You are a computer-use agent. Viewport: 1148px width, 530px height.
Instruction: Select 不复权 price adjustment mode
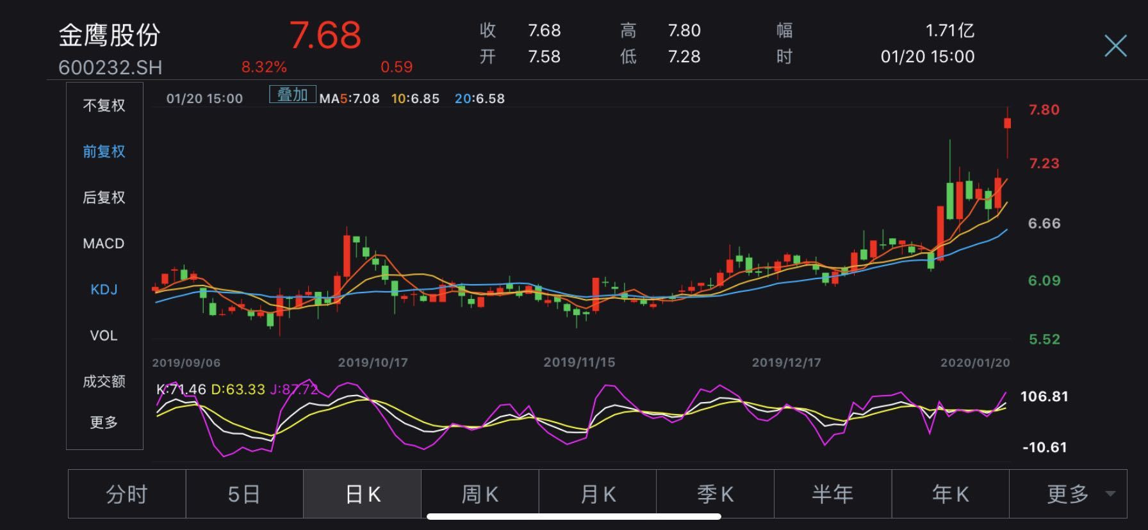(x=104, y=106)
